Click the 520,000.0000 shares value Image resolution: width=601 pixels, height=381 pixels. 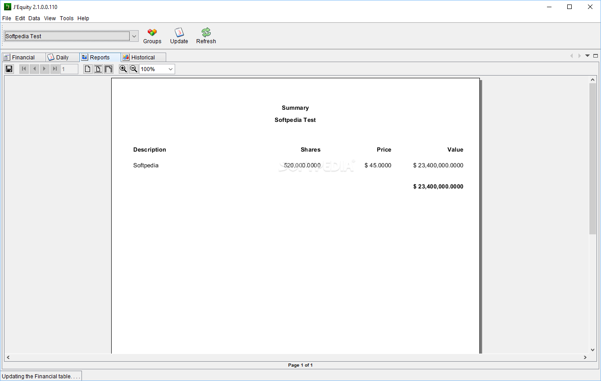pos(303,165)
